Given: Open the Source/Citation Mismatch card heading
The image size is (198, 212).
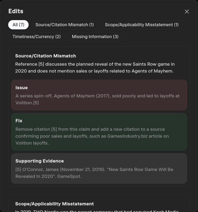Looking at the screenshot, I should click(x=46, y=56).
